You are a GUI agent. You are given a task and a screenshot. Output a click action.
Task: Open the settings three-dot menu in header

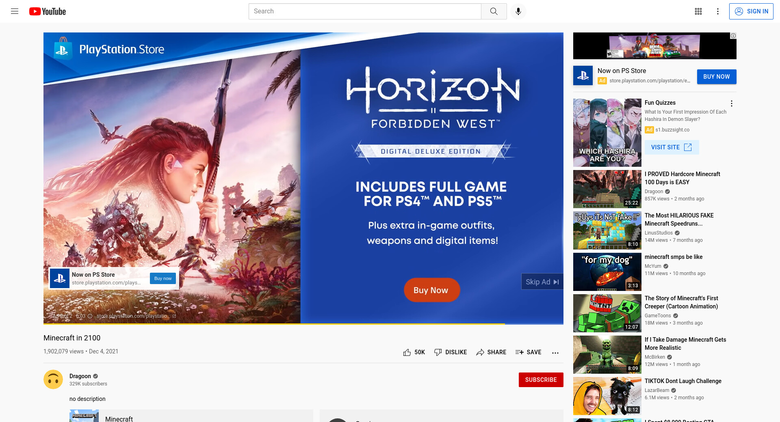click(718, 11)
